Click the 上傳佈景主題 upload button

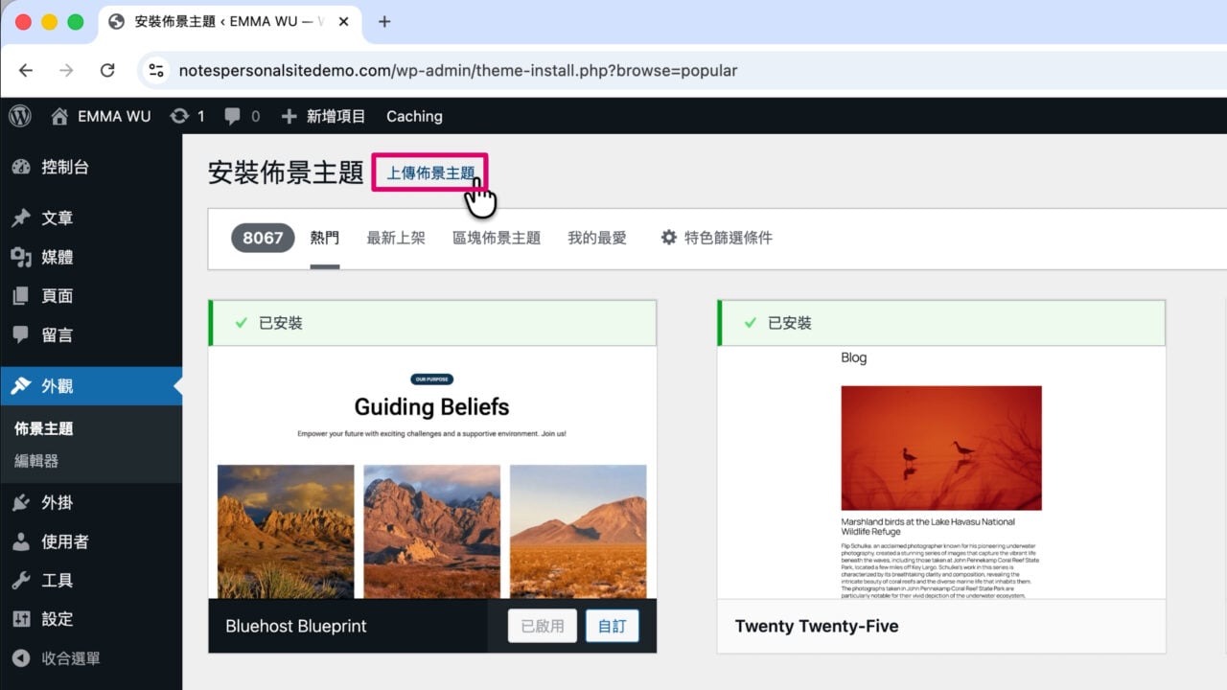pyautogui.click(x=430, y=172)
